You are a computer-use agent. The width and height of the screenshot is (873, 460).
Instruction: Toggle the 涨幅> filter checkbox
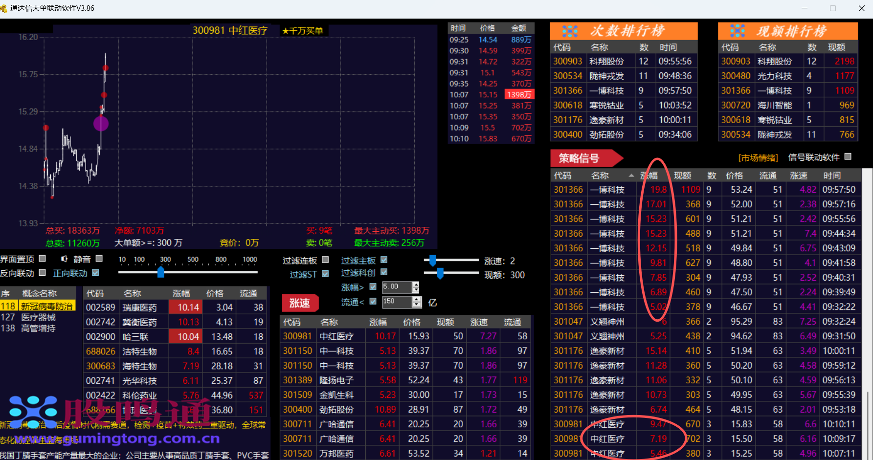pyautogui.click(x=373, y=286)
